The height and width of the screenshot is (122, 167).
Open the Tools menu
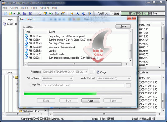pos(34,8)
